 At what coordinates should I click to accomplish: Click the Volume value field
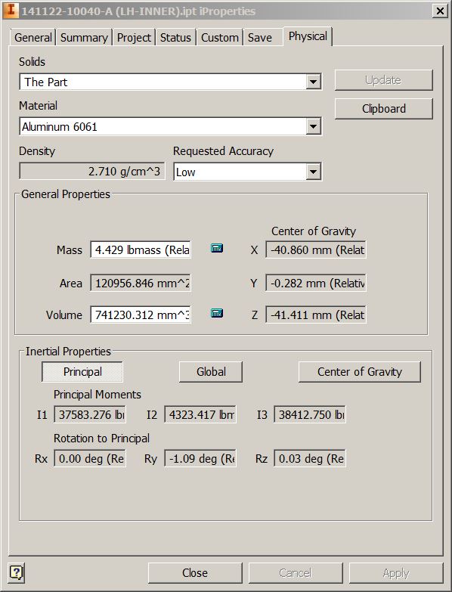(x=141, y=315)
